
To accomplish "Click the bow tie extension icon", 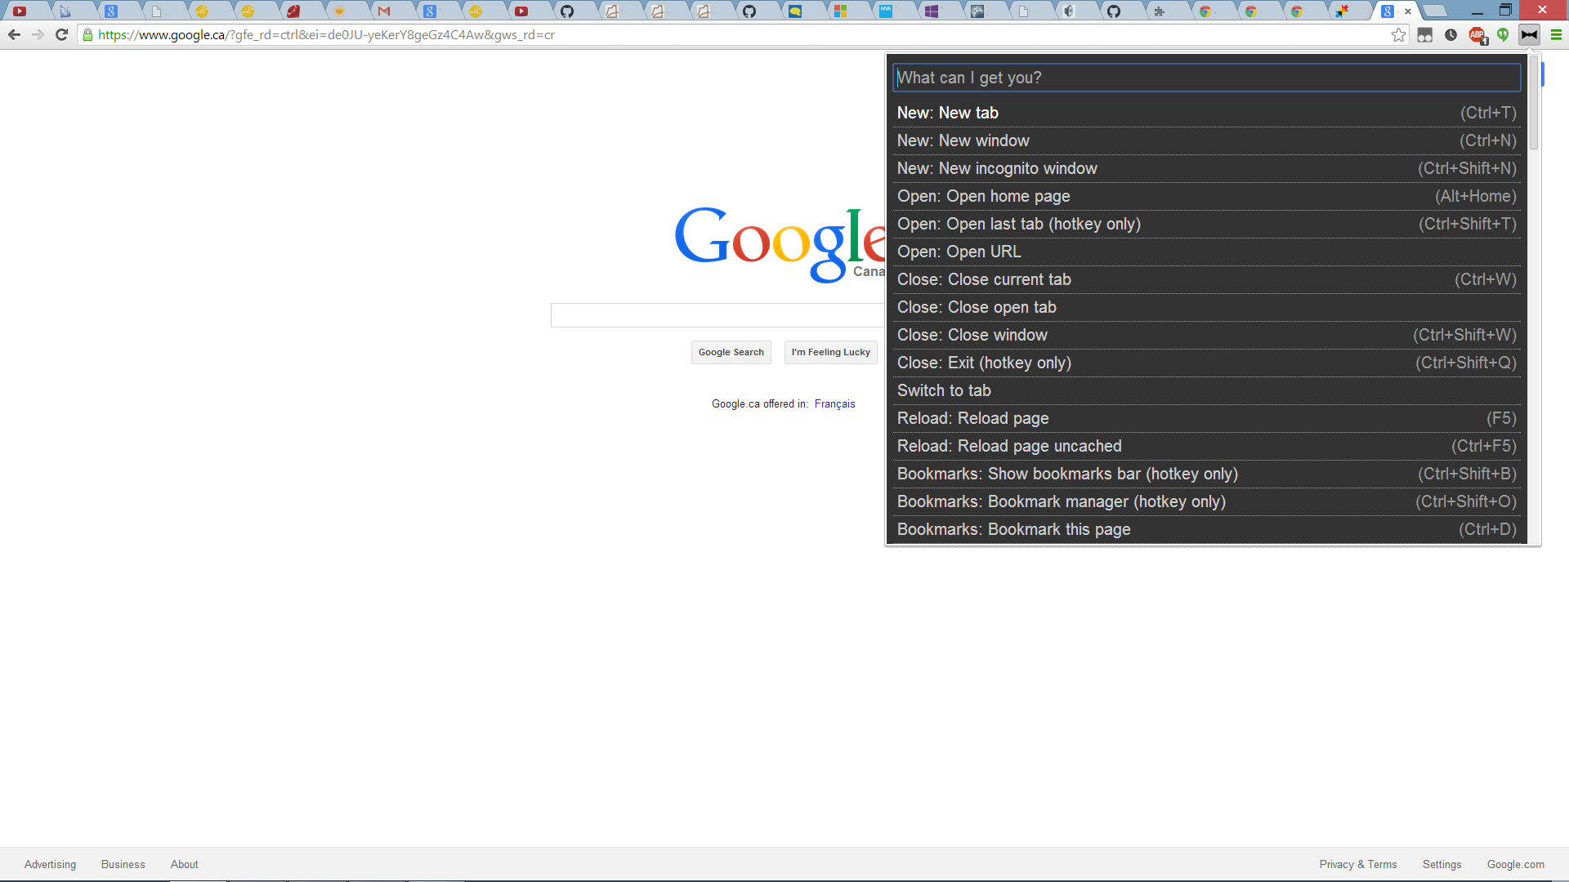I will point(1529,35).
